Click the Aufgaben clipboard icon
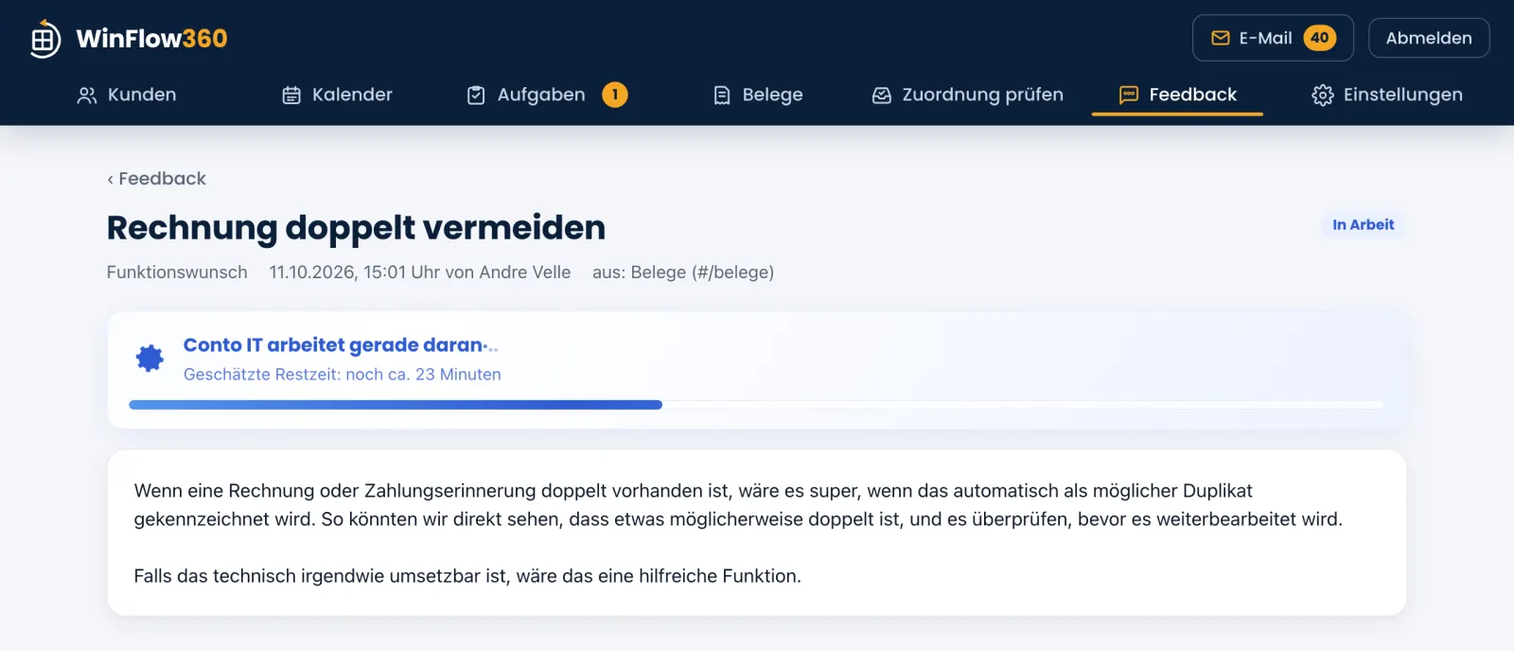 pos(476,96)
